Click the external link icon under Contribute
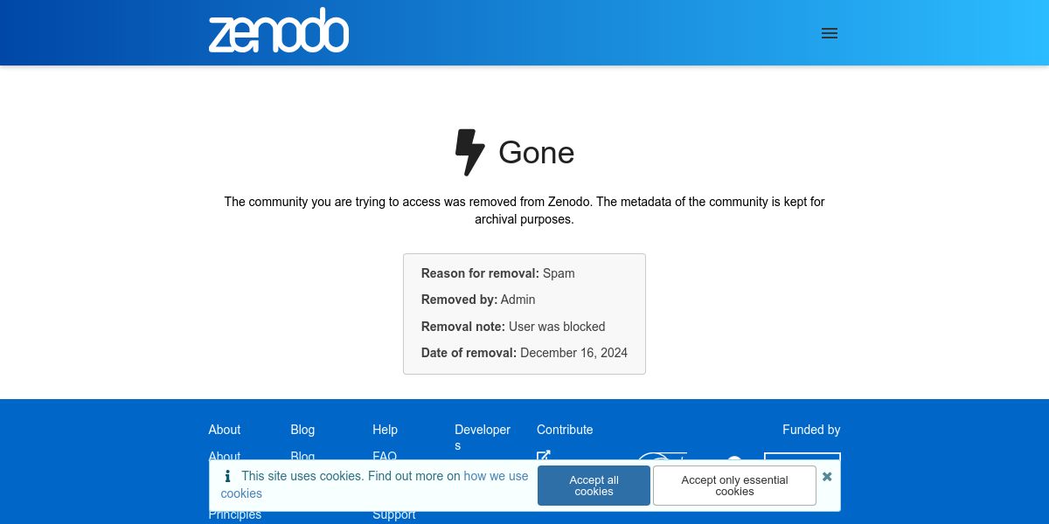This screenshot has height=524, width=1049. pyautogui.click(x=544, y=455)
